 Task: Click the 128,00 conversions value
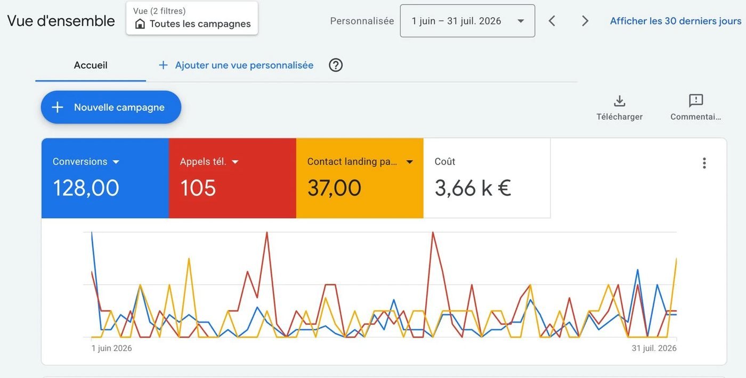pos(86,188)
